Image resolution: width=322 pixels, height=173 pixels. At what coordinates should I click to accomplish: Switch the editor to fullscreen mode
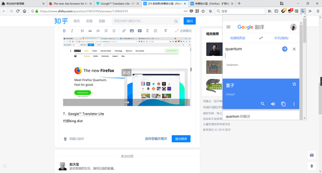(x=183, y=31)
